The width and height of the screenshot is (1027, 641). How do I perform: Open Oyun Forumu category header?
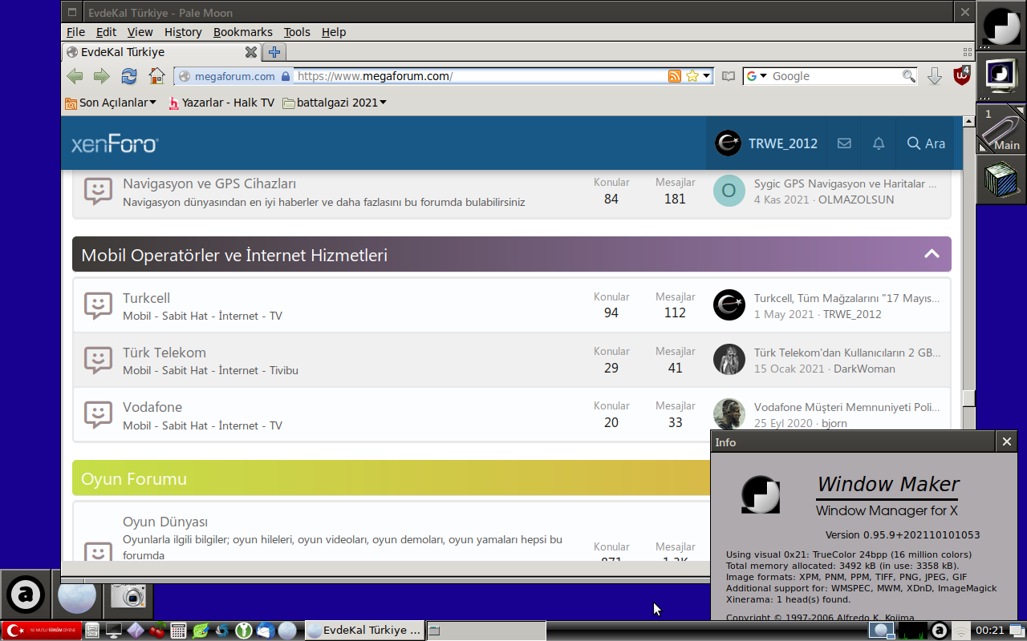(134, 478)
